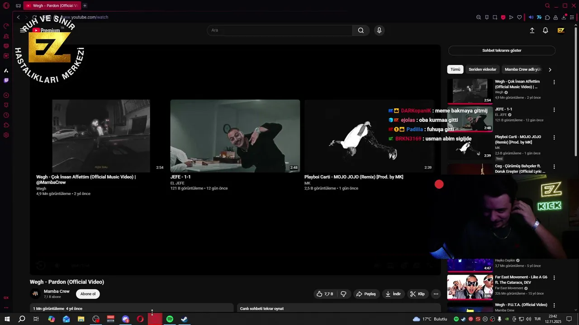Open the 7TV extension icon
The image size is (579, 325).
tap(539, 17)
